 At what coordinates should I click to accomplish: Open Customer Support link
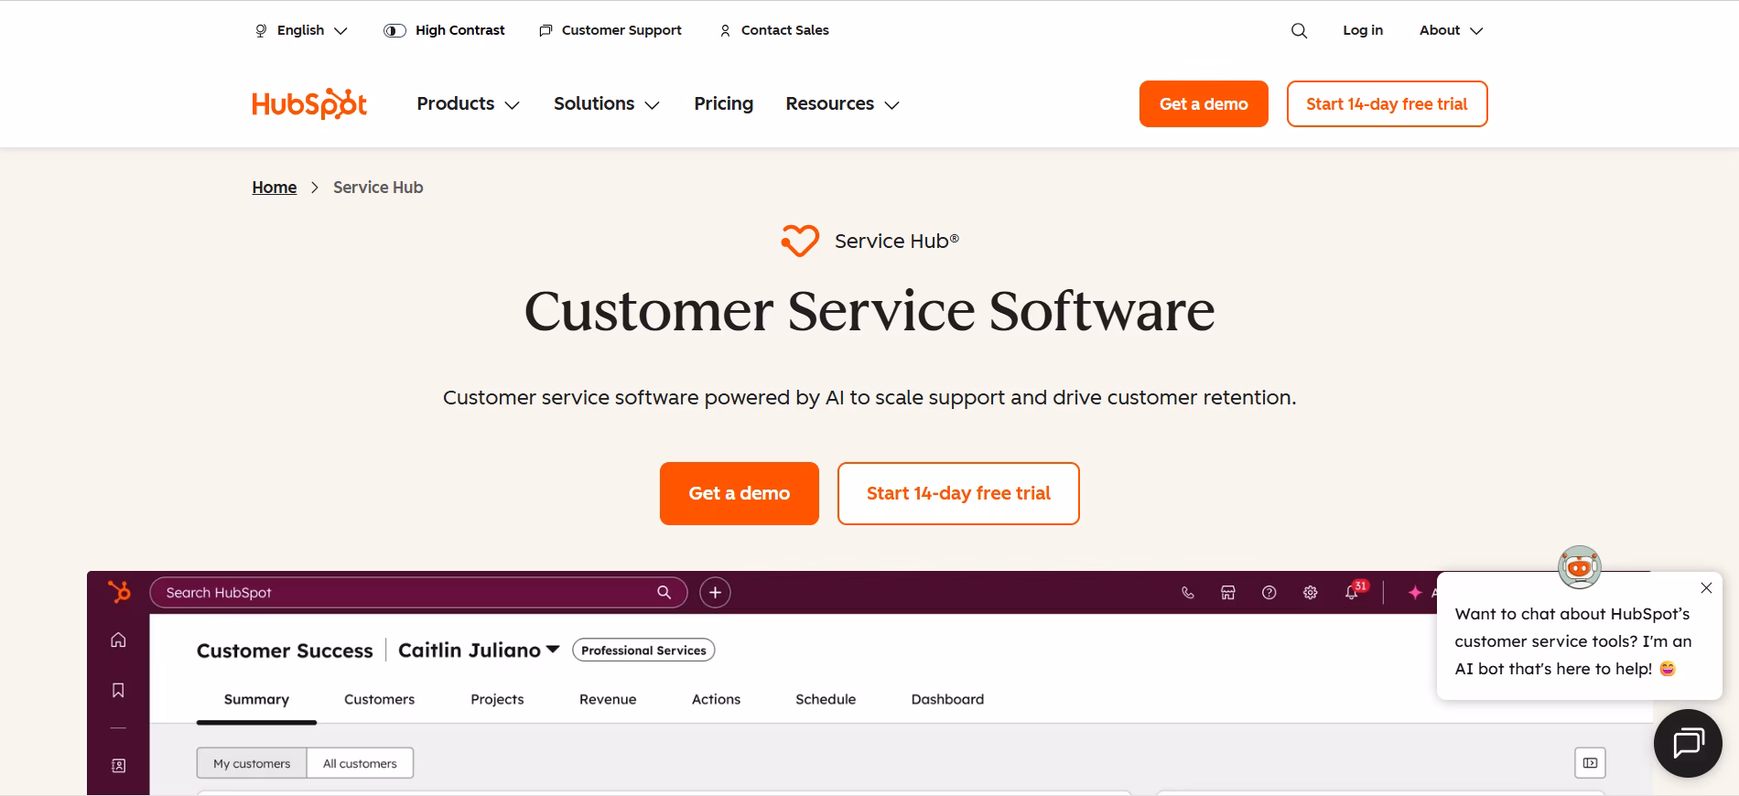pos(621,30)
